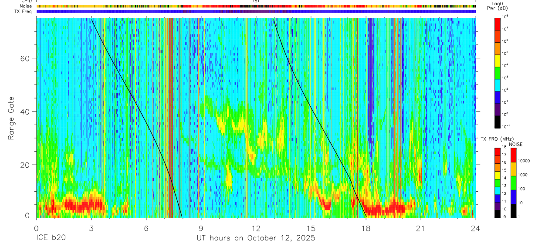
Task: Click the 'TX FRQ (MHz)' legend title
Action: coord(497,139)
